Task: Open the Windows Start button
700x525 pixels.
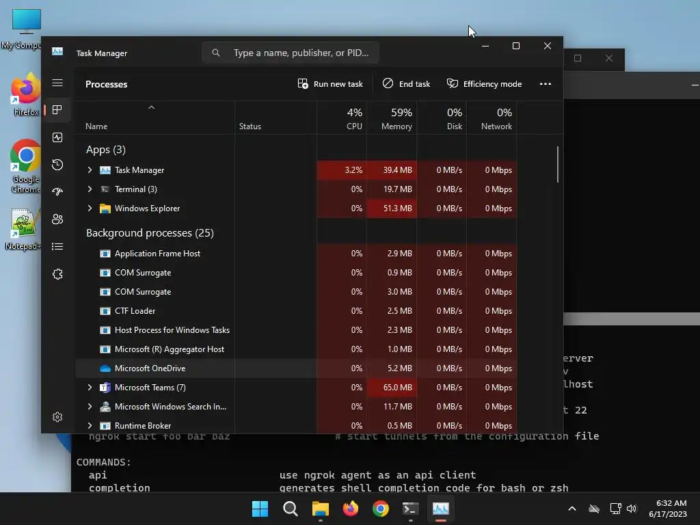Action: point(260,509)
